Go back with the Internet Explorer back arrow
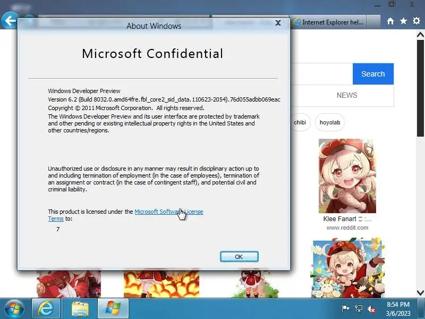Screen dimensions: 425x319 point(9,20)
